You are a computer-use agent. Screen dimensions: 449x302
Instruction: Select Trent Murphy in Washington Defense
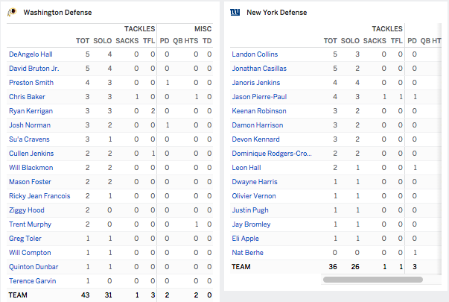point(30,224)
